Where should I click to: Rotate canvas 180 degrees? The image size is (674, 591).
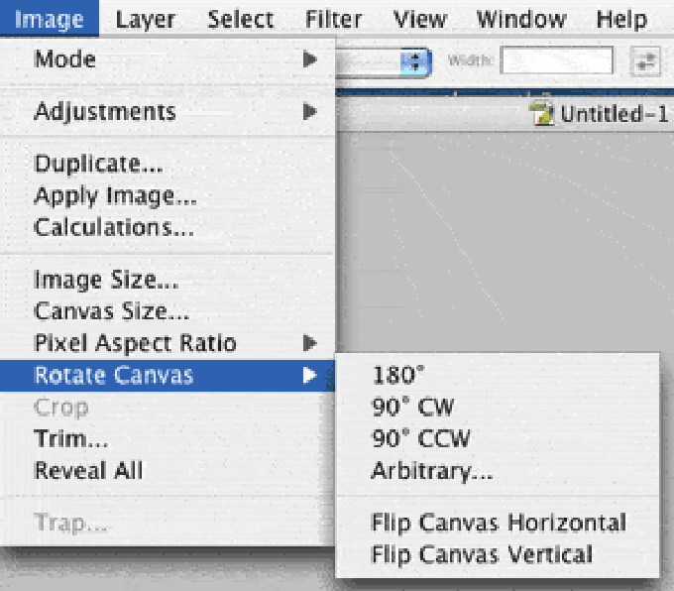click(x=395, y=375)
